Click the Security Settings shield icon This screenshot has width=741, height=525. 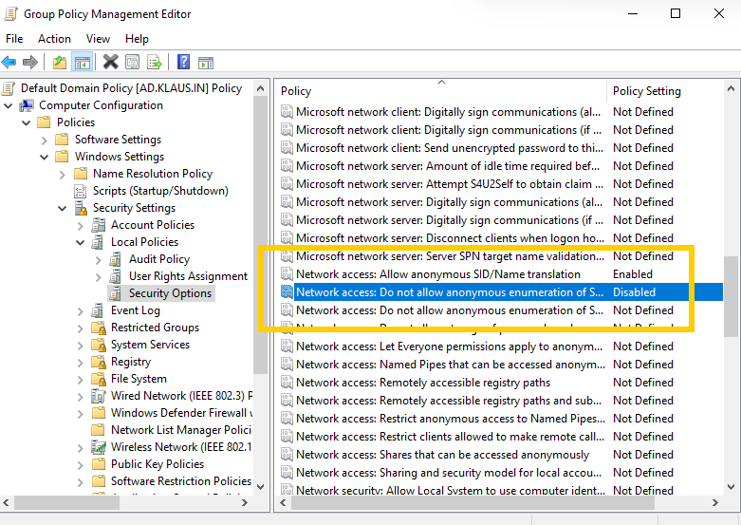pyautogui.click(x=82, y=208)
